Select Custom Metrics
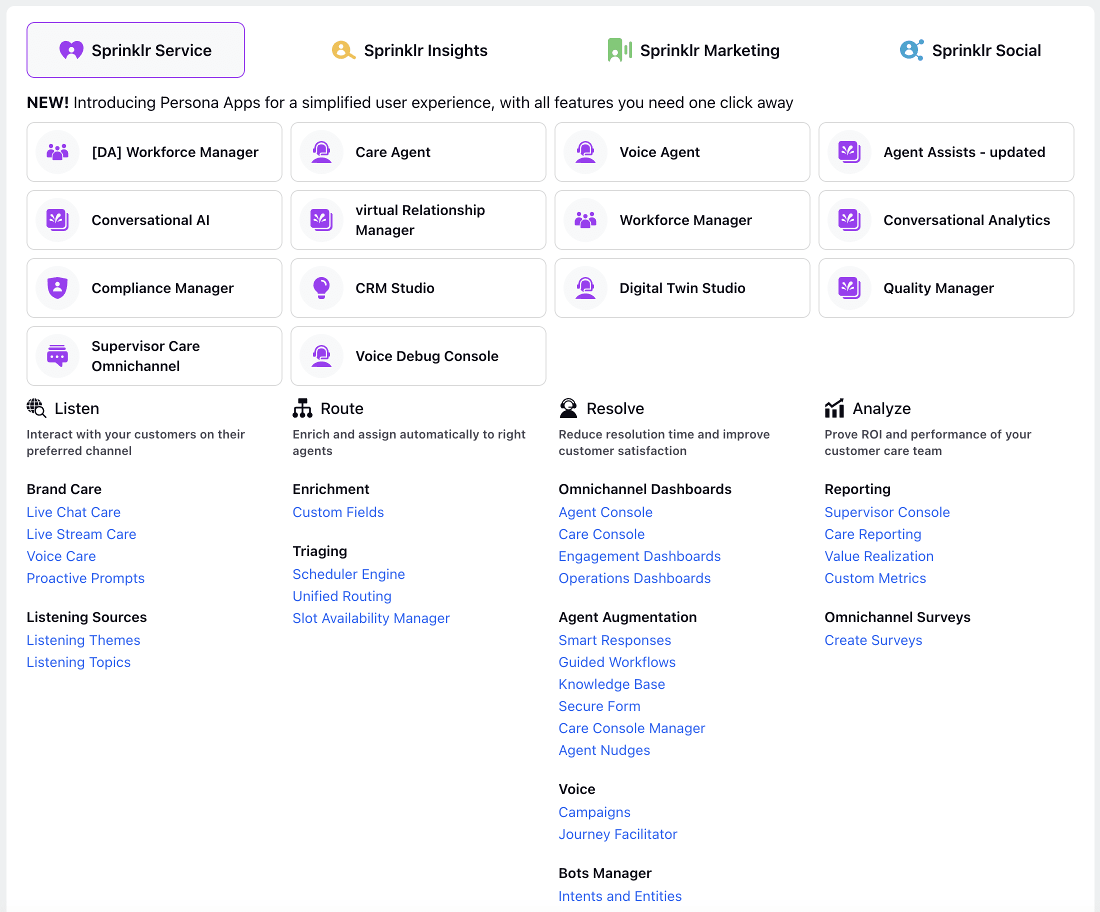The height and width of the screenshot is (912, 1100). [875, 578]
